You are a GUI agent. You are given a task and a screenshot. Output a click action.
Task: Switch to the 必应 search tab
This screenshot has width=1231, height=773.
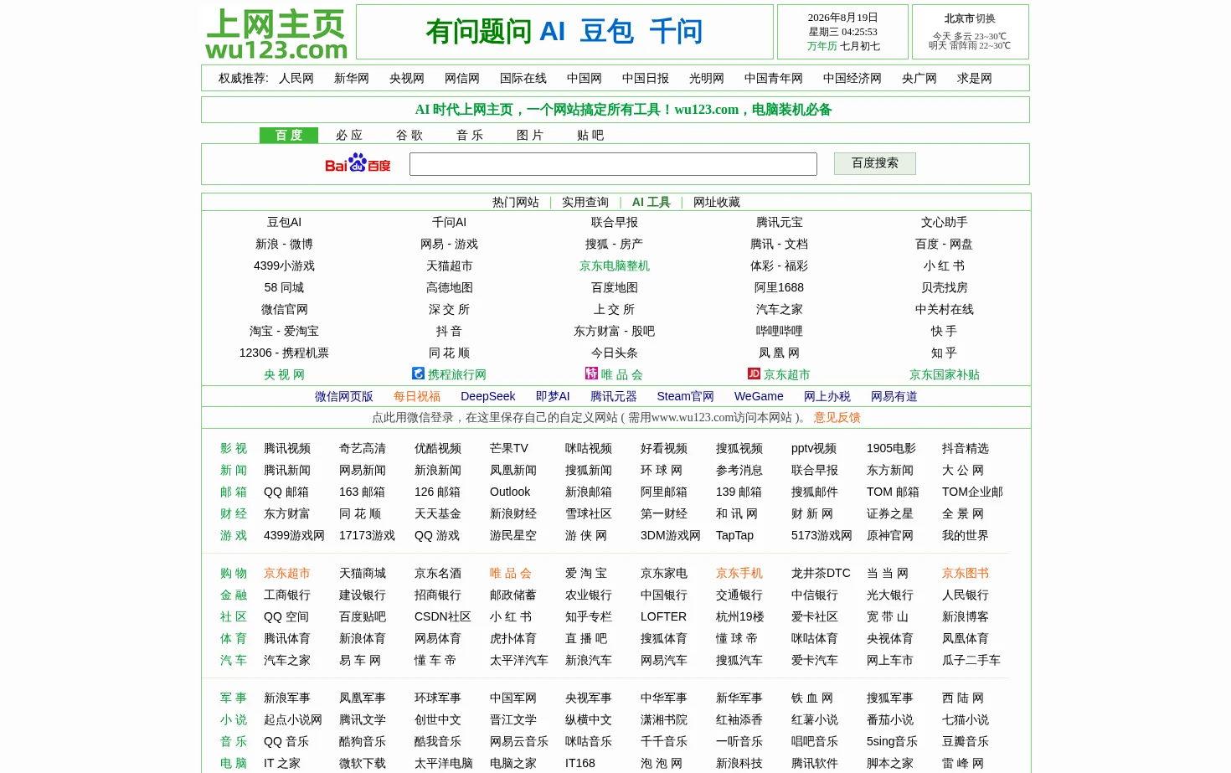point(349,136)
